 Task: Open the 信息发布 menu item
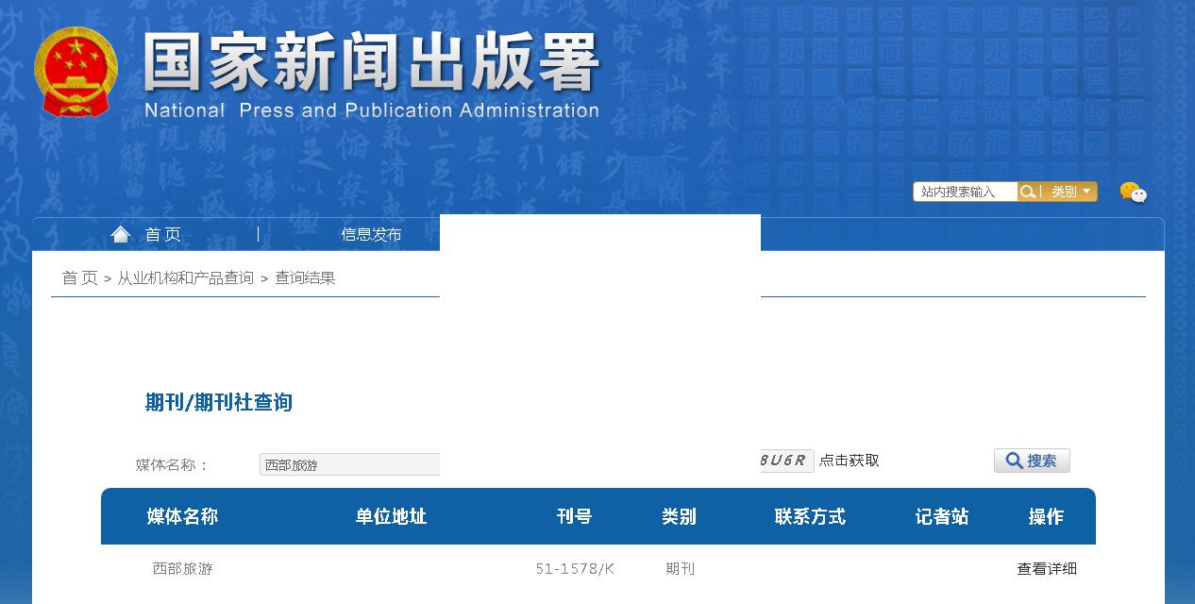[x=370, y=234]
